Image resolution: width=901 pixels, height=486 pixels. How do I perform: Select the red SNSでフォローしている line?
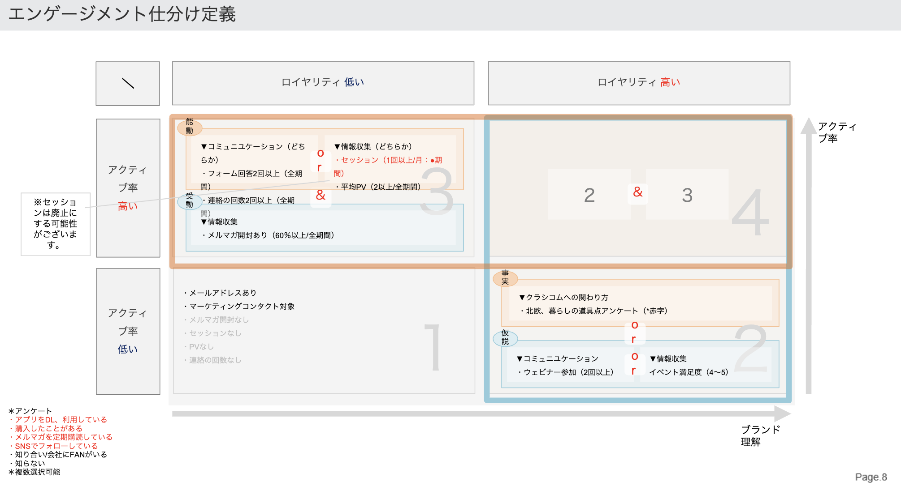coord(53,446)
